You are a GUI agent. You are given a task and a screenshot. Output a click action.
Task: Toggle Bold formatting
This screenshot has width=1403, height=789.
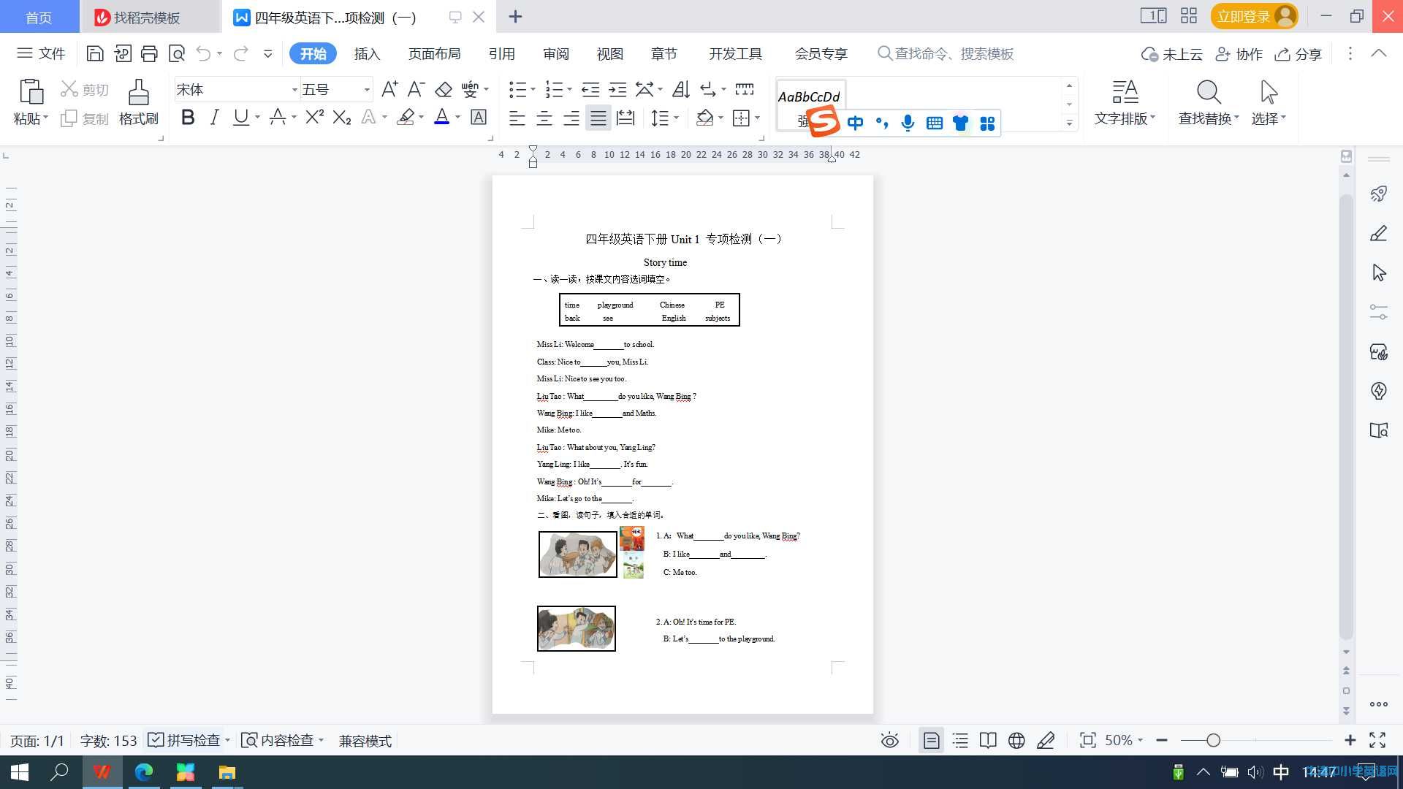[x=188, y=117]
